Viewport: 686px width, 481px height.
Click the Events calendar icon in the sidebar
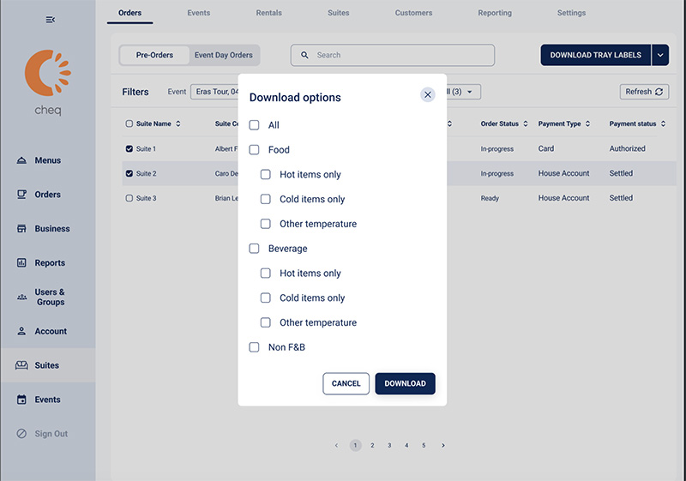[22, 400]
